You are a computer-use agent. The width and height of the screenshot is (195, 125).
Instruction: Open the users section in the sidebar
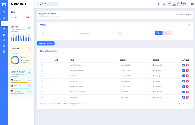click(4, 29)
